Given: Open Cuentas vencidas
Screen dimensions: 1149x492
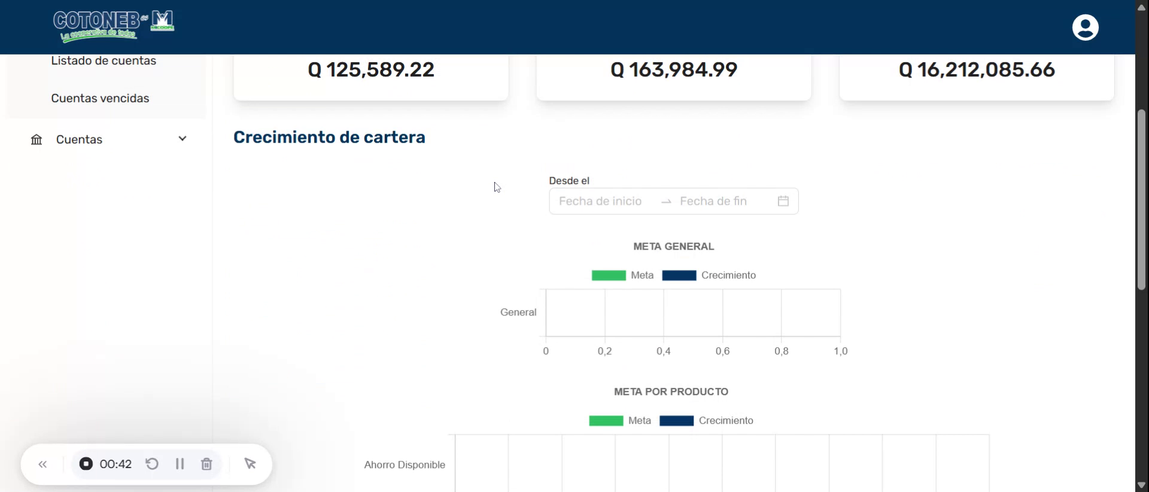Looking at the screenshot, I should coord(100,98).
